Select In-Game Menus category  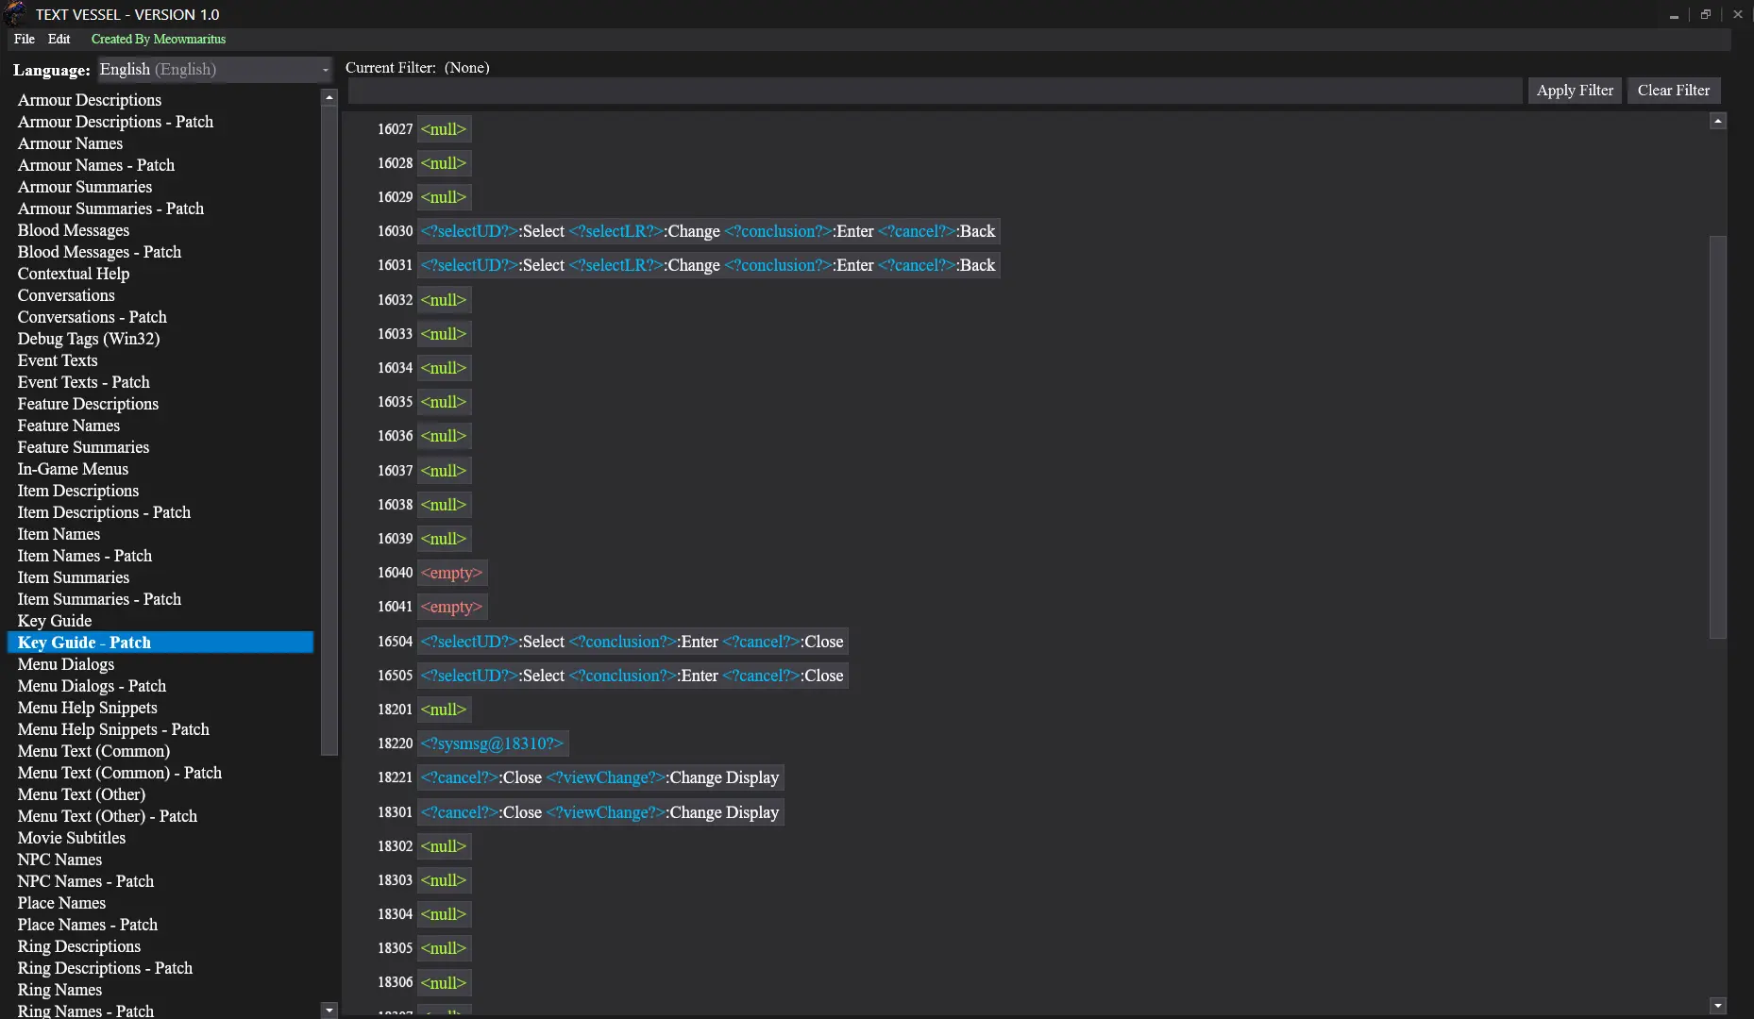pyautogui.click(x=73, y=469)
